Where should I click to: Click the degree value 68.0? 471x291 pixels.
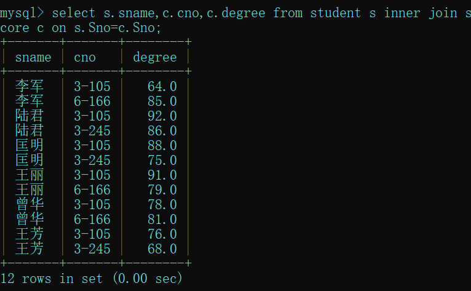click(162, 249)
